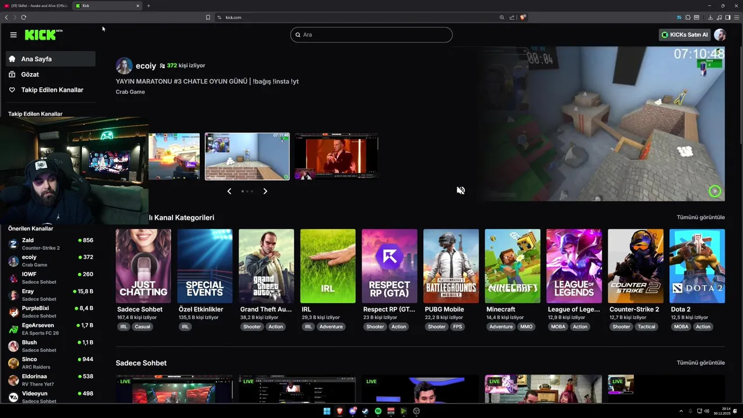Open Counter-Strike 2 category card
This screenshot has height=418, width=743.
pyautogui.click(x=636, y=266)
